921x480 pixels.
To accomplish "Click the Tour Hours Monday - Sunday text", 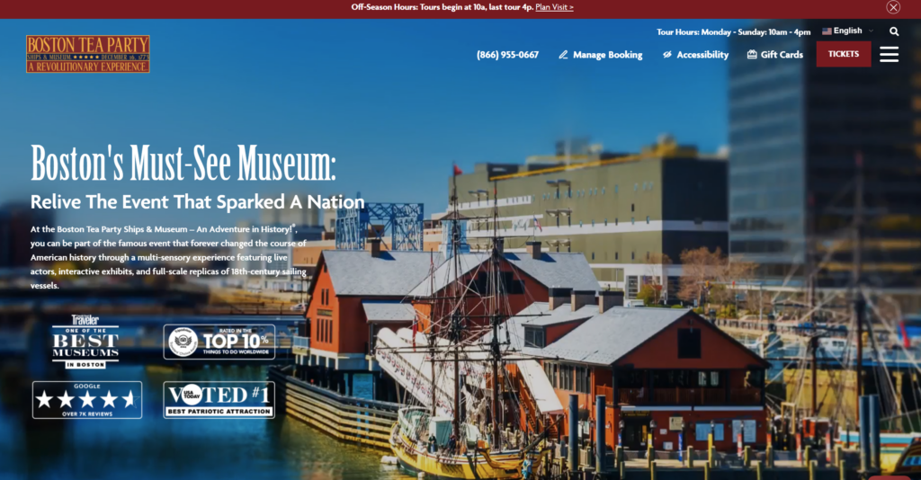I will (x=734, y=31).
